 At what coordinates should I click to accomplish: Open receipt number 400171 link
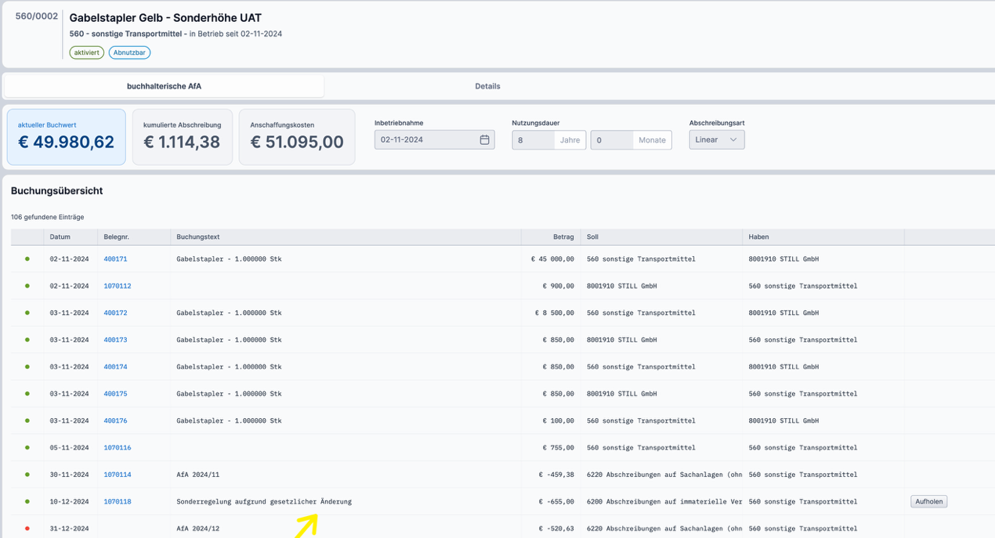pyautogui.click(x=115, y=259)
